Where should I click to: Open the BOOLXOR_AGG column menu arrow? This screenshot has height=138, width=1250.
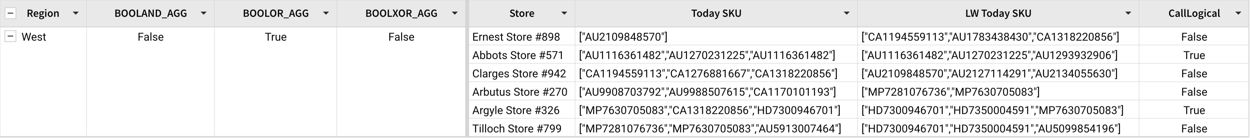(x=455, y=13)
